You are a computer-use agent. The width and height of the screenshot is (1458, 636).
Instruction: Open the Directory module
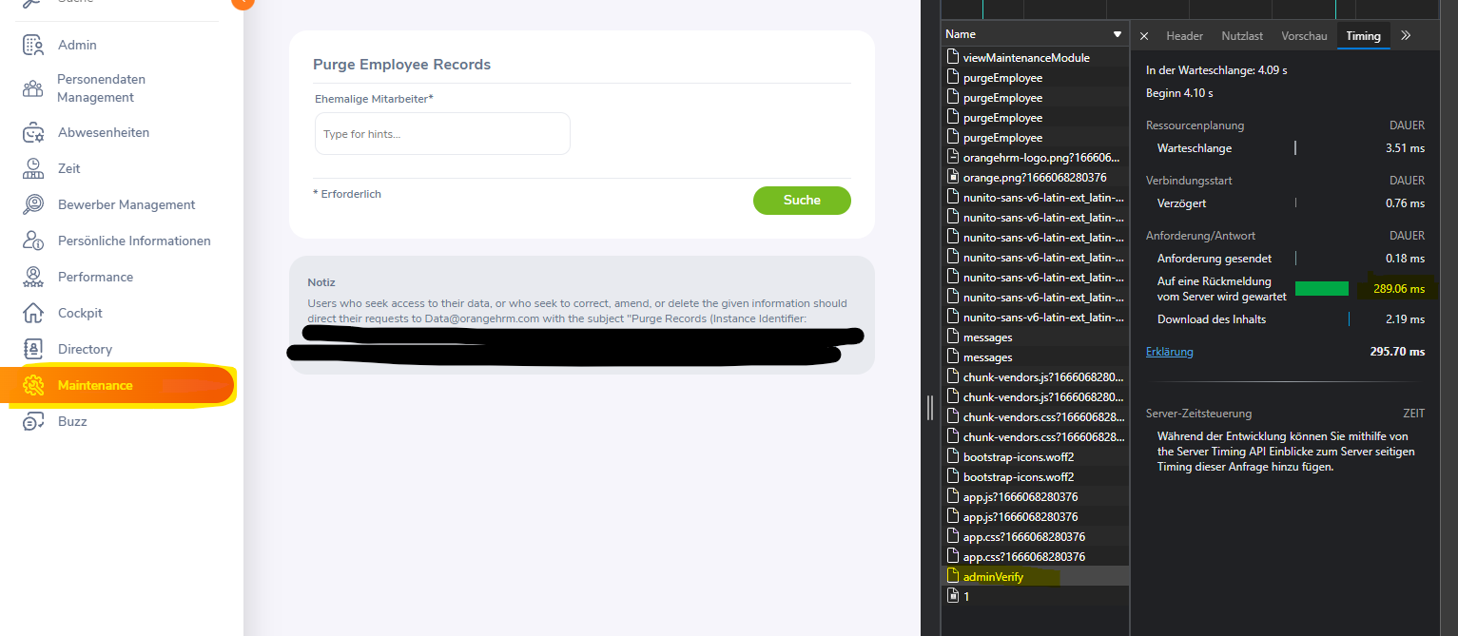click(32, 348)
